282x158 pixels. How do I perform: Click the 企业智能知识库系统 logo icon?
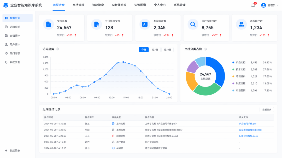coord(6,5)
